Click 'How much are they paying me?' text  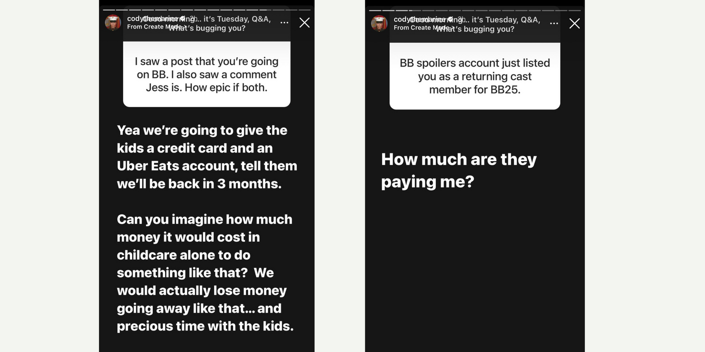459,170
